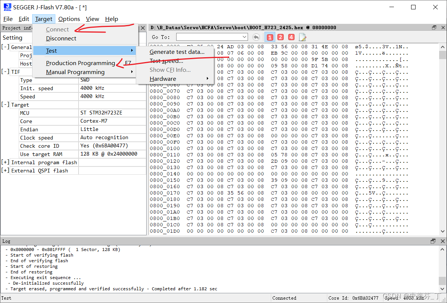Click the pencil edit icon on the data toolbar
The width and height of the screenshot is (447, 303).
[302, 37]
